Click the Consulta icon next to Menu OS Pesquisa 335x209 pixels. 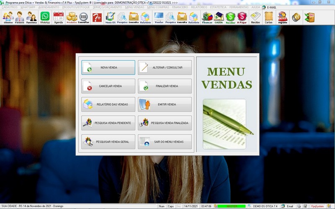click(134, 18)
